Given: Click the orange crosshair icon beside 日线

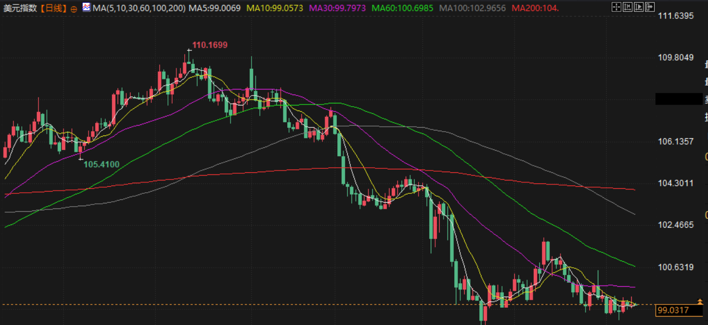Looking at the screenshot, I should [x=74, y=9].
